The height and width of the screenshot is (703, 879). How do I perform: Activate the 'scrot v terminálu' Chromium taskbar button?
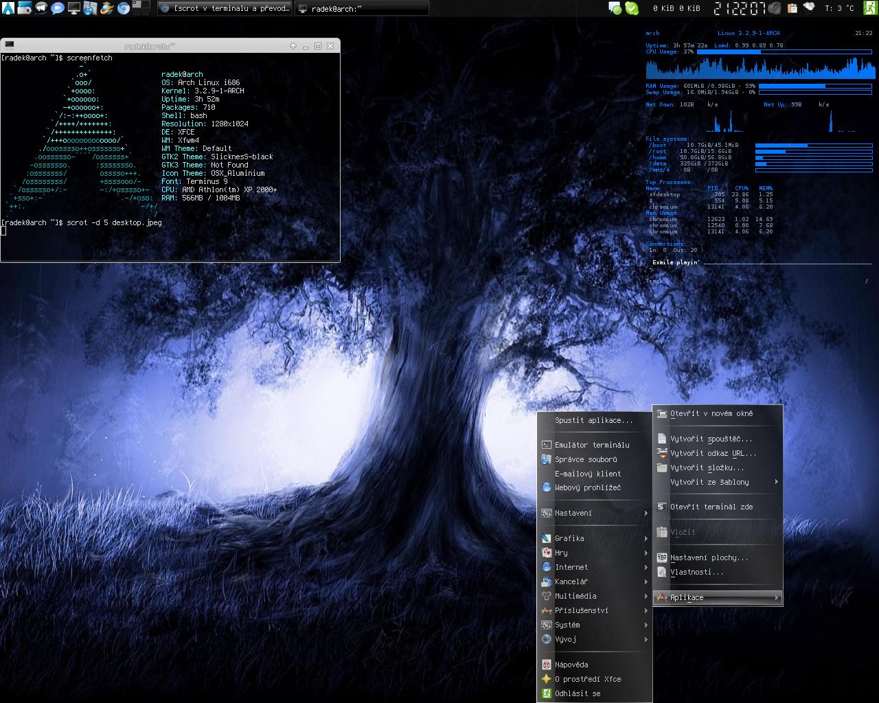pyautogui.click(x=225, y=8)
